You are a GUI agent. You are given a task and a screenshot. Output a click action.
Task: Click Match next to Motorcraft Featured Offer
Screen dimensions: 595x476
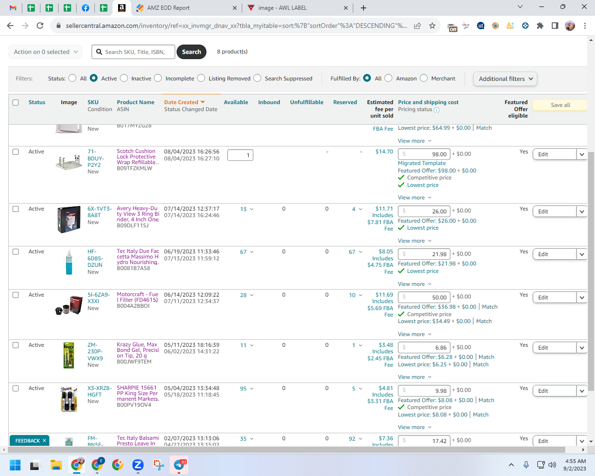(x=489, y=307)
